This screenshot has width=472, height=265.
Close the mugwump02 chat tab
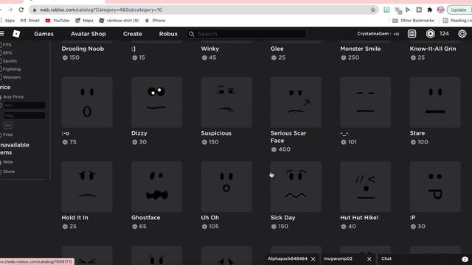(x=369, y=258)
